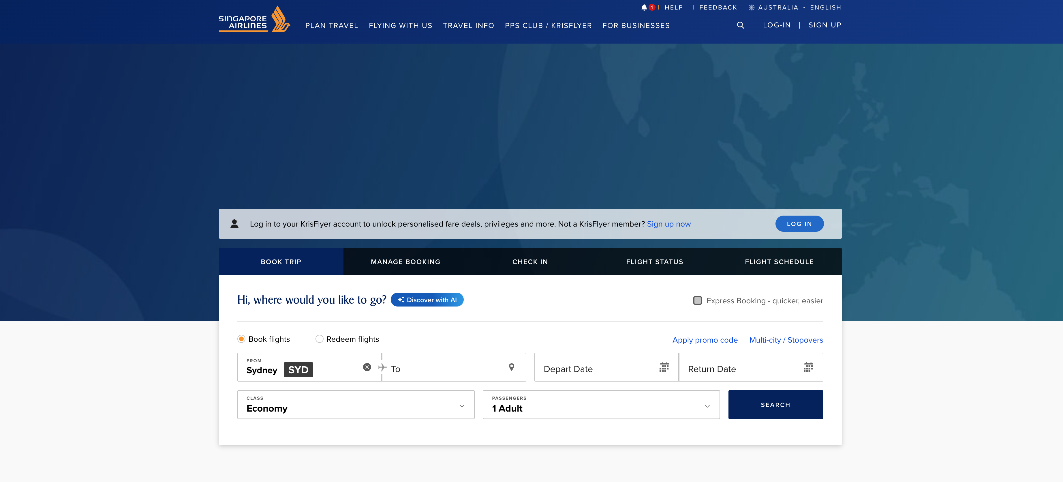This screenshot has width=1063, height=482.
Task: Select the Book Trip tab
Action: pyautogui.click(x=281, y=262)
